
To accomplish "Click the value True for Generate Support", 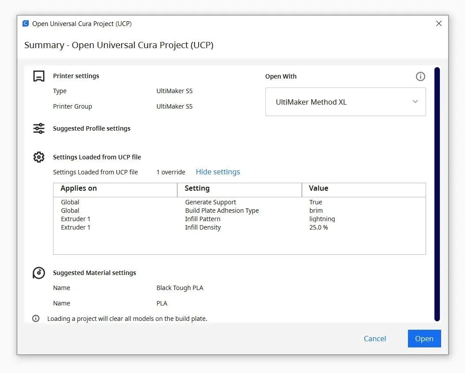I will coord(316,202).
